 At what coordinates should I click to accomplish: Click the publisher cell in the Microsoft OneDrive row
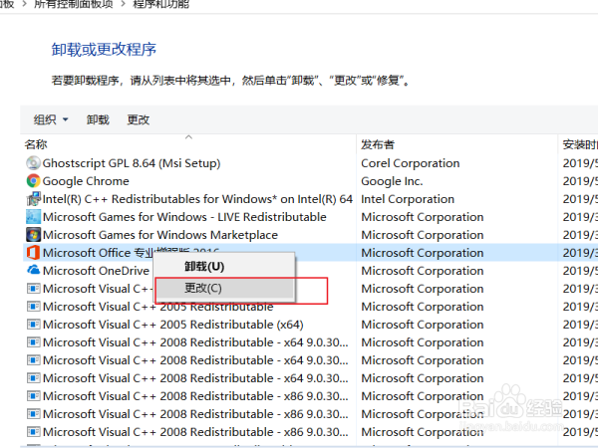coord(423,271)
